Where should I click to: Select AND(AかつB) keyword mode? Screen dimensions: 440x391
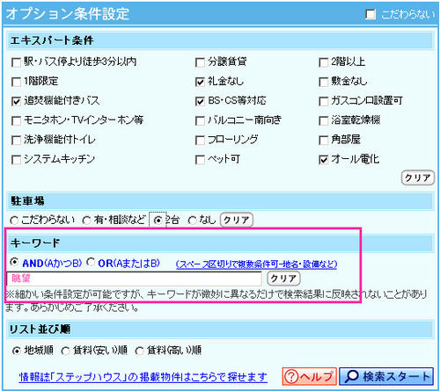click(x=14, y=262)
